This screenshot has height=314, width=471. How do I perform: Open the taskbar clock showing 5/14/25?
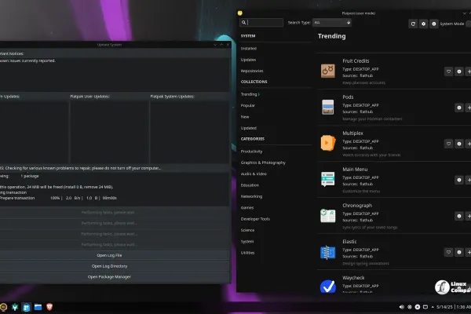[454, 307]
